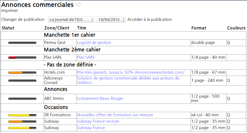247x133 pixels.
Task: Open the Lotissement Beau Rivage link
Action: 100,98
